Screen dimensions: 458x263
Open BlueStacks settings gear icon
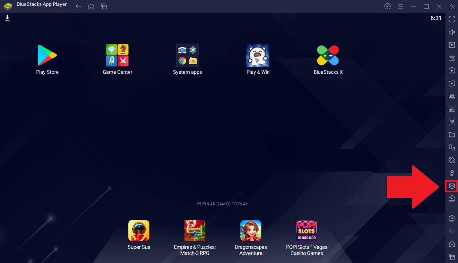452,218
